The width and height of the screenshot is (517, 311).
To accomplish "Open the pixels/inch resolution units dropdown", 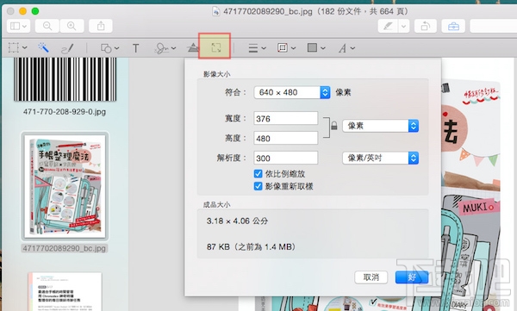I will click(x=381, y=159).
